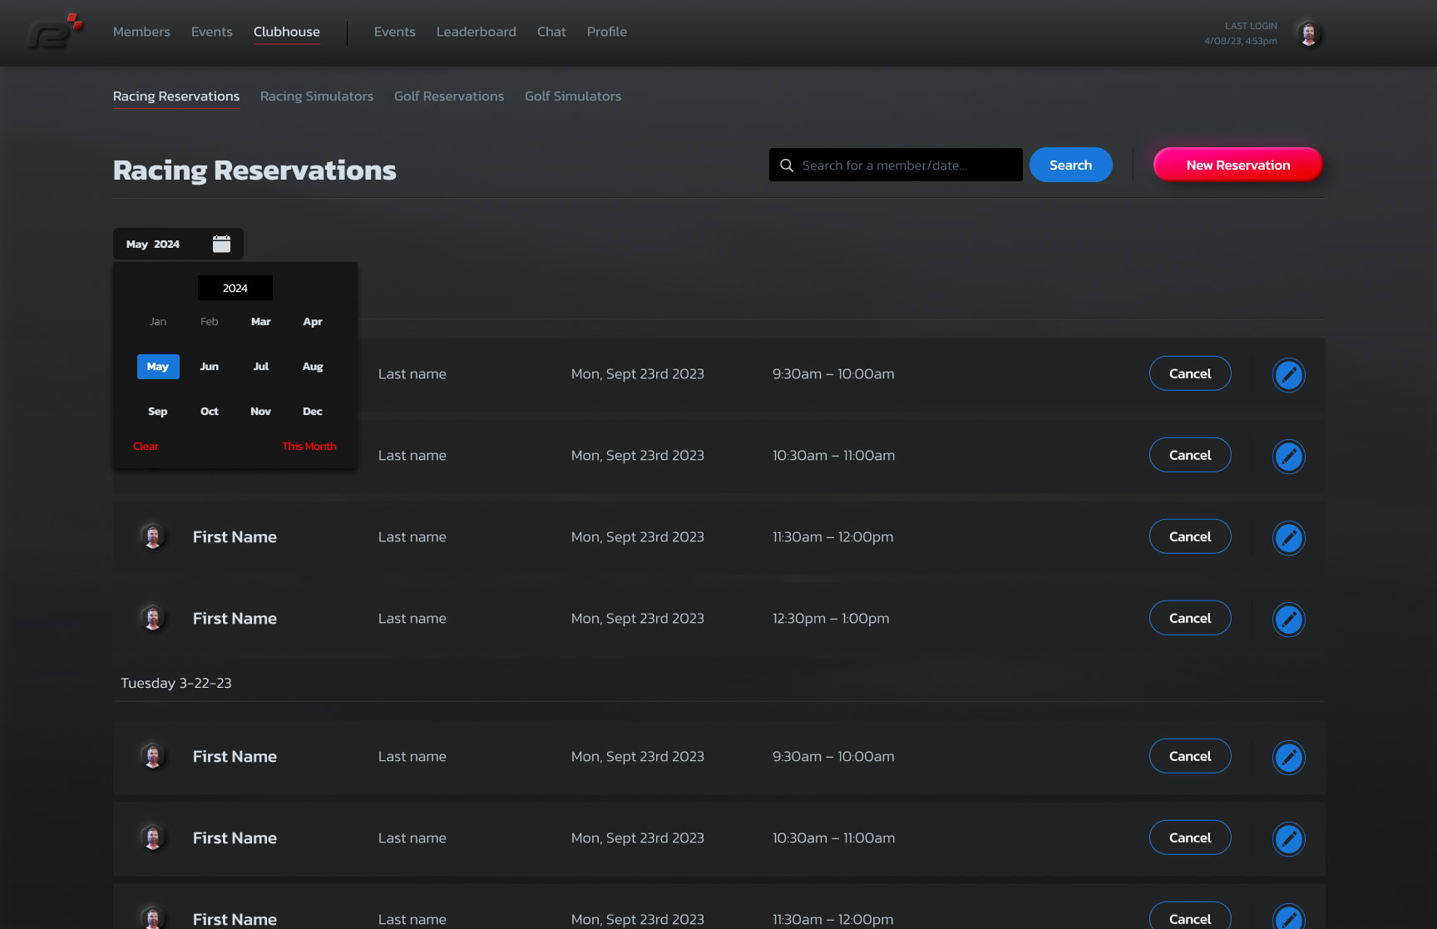This screenshot has height=929, width=1437.
Task: Click This Month link in picker
Action: click(309, 447)
